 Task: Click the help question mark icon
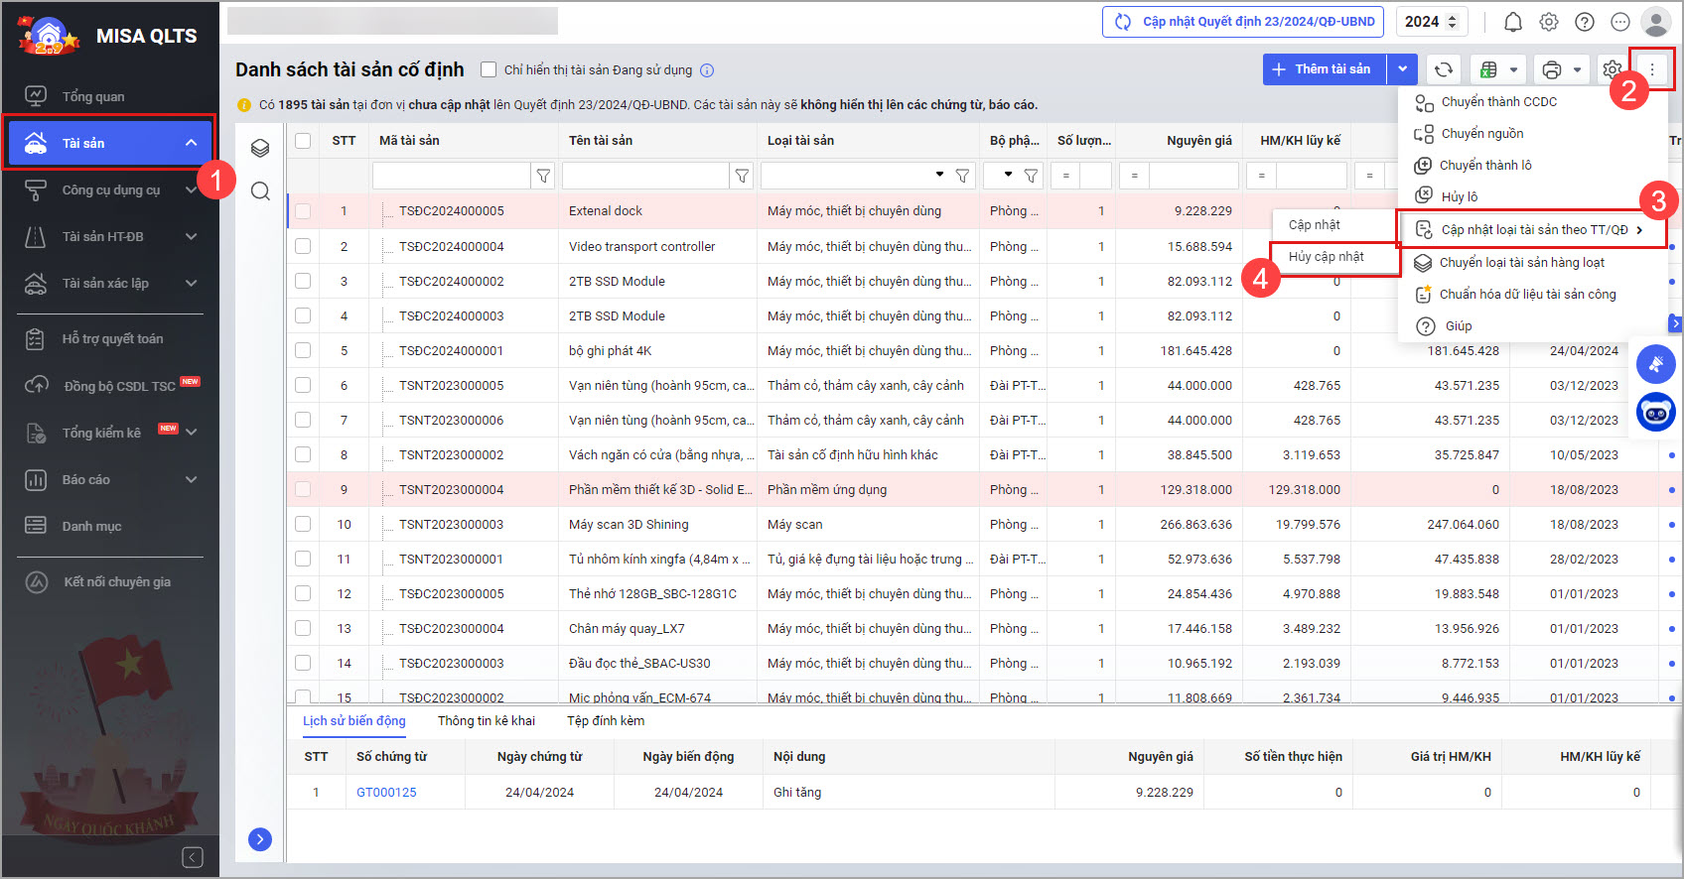tap(1585, 22)
